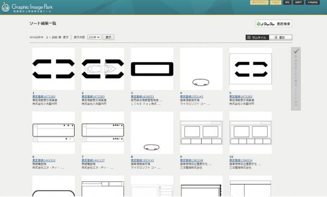Open the display count dropdown
The width and height of the screenshot is (327, 197).
pyautogui.click(x=94, y=37)
